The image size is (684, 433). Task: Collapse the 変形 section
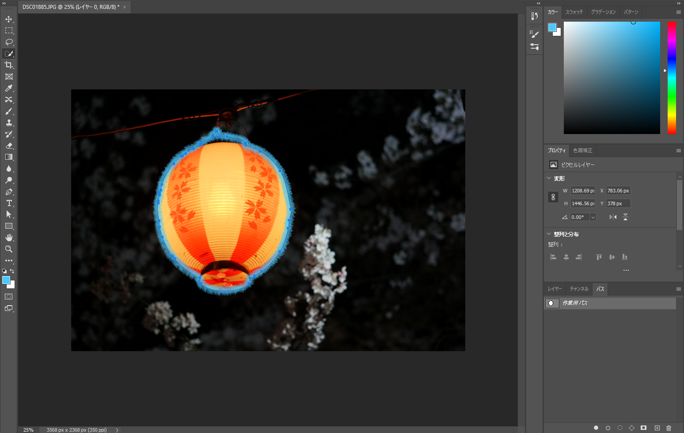pyautogui.click(x=549, y=178)
